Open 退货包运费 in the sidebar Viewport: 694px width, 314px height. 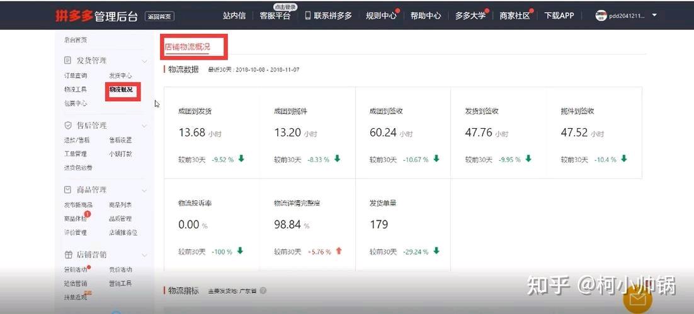tap(78, 168)
